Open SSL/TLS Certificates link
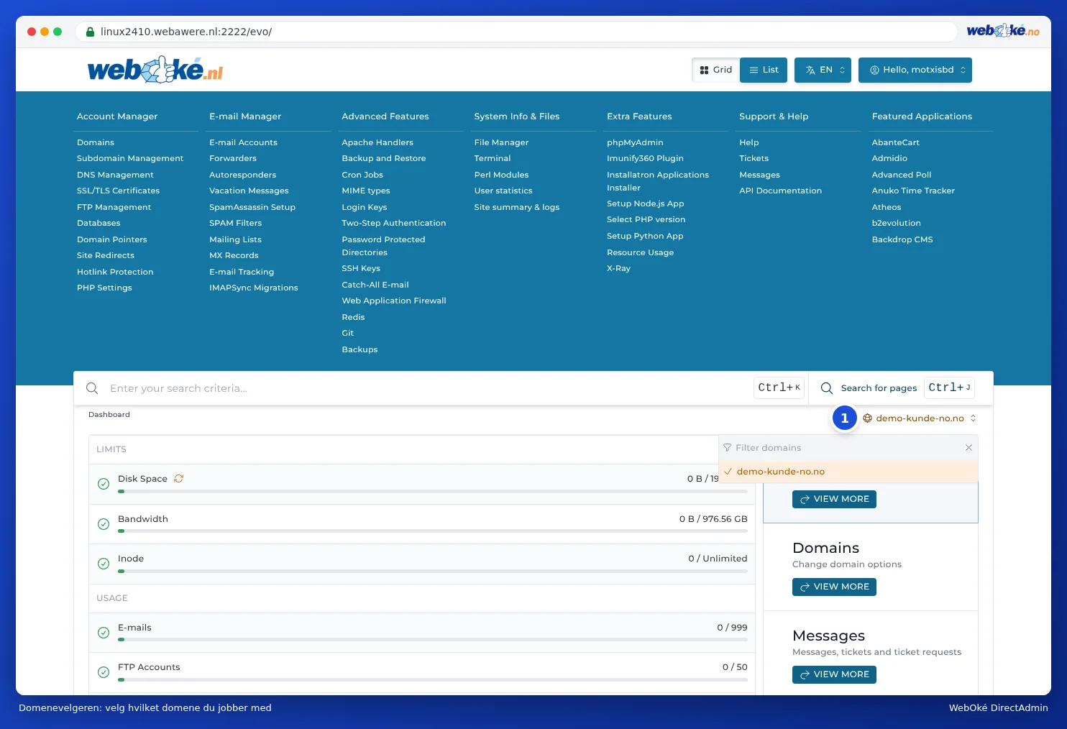Viewport: 1067px width, 729px height. (119, 191)
